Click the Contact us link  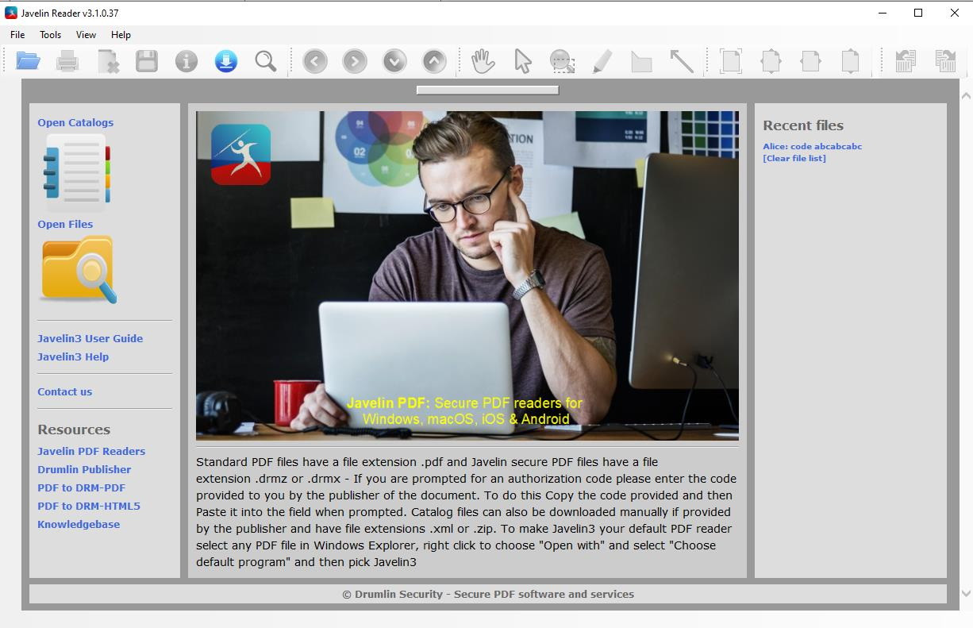65,391
